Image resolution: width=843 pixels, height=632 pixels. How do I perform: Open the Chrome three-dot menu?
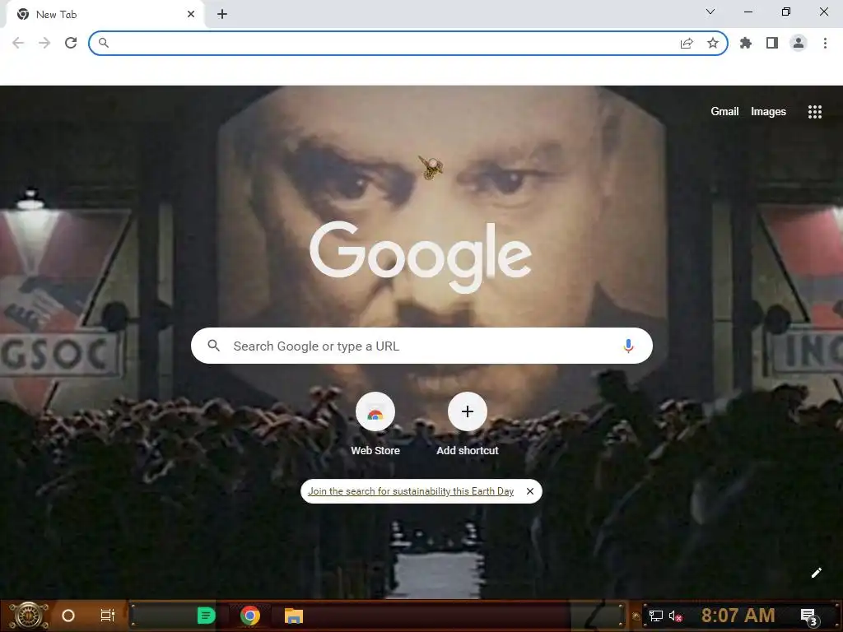pyautogui.click(x=825, y=43)
